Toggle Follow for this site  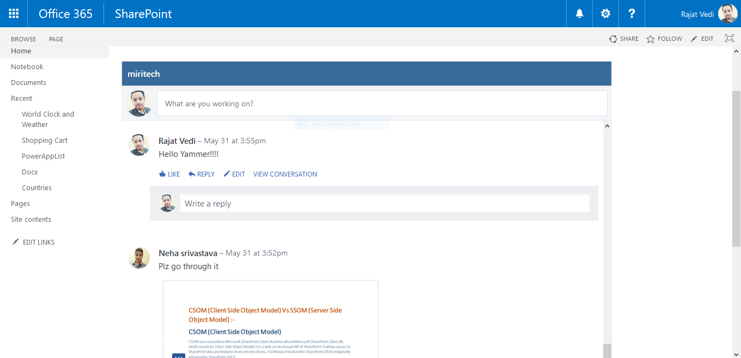664,38
